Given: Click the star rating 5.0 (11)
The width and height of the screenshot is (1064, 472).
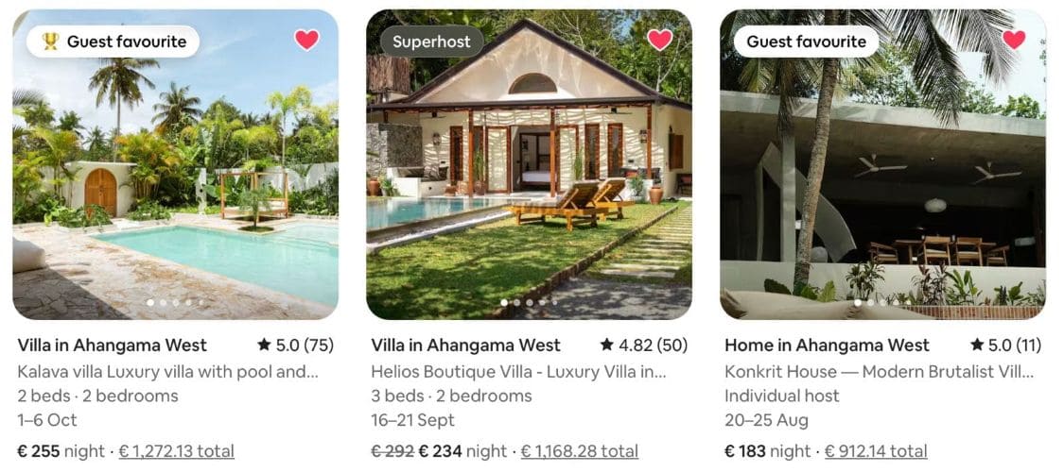Looking at the screenshot, I should click(1005, 346).
